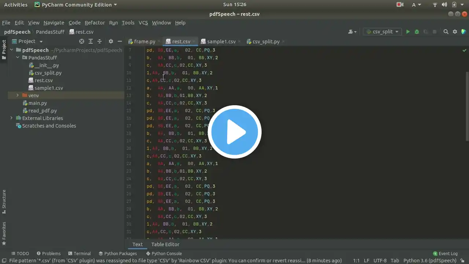Open the UTF-8 file encoding selector
The width and height of the screenshot is (469, 264).
click(380, 261)
